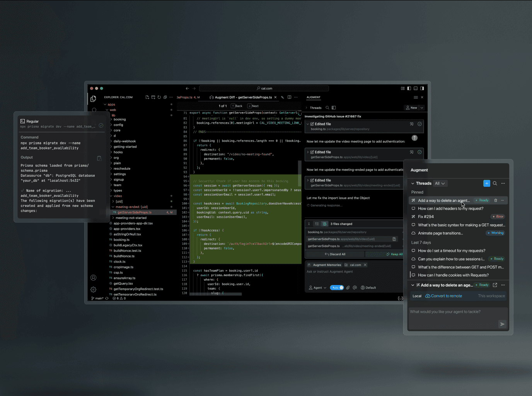This screenshot has height=396, width=532.
Task: Toggle the tree view in 3 files changed
Action: (x=325, y=224)
